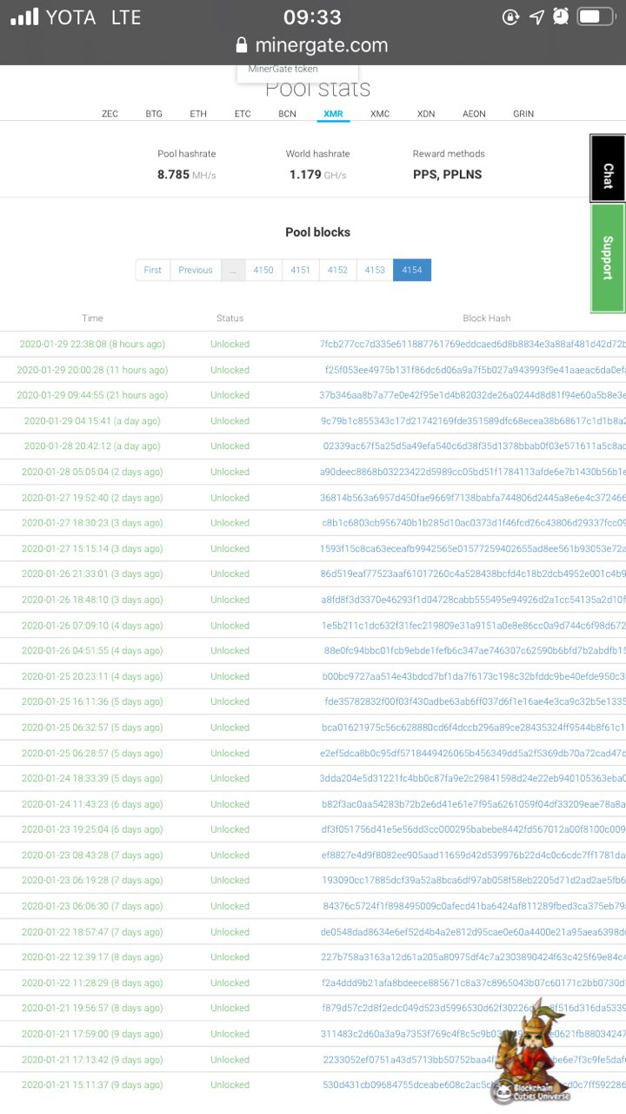Select the XMR coin tab

click(x=333, y=114)
